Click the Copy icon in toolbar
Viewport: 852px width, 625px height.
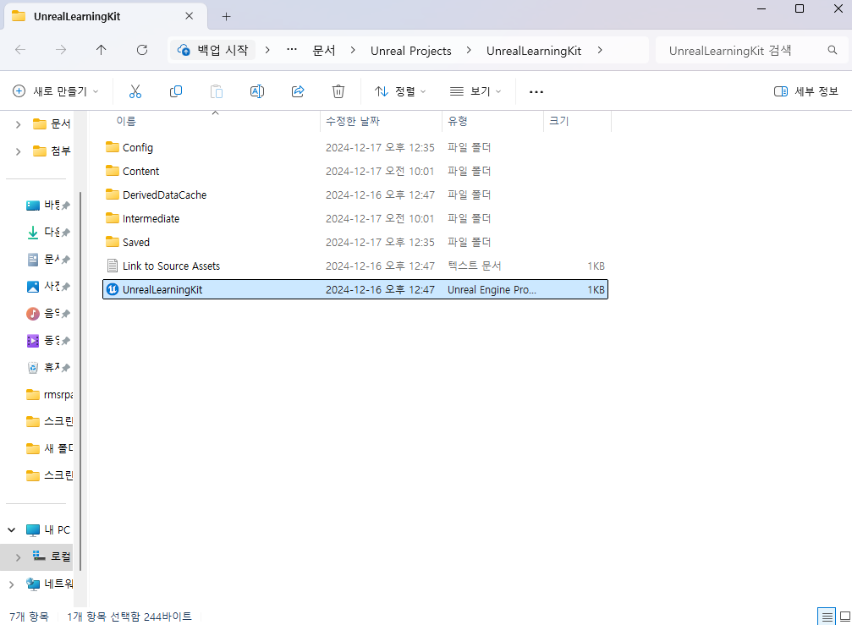175,91
